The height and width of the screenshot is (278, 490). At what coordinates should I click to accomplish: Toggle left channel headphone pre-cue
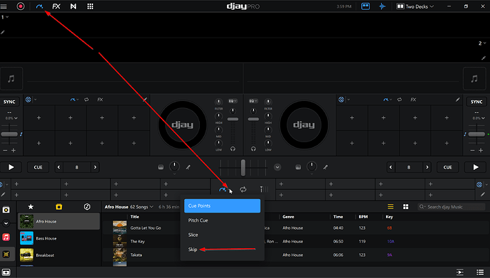click(233, 149)
